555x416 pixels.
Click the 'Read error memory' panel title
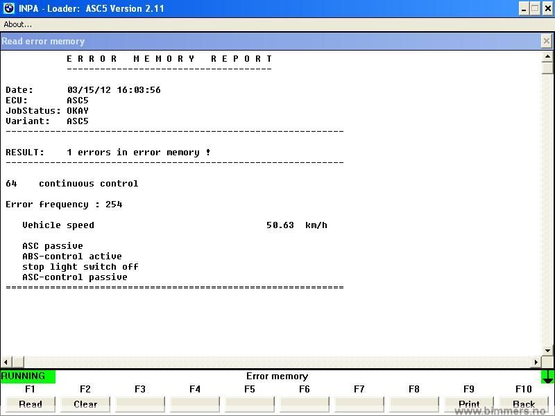point(43,42)
